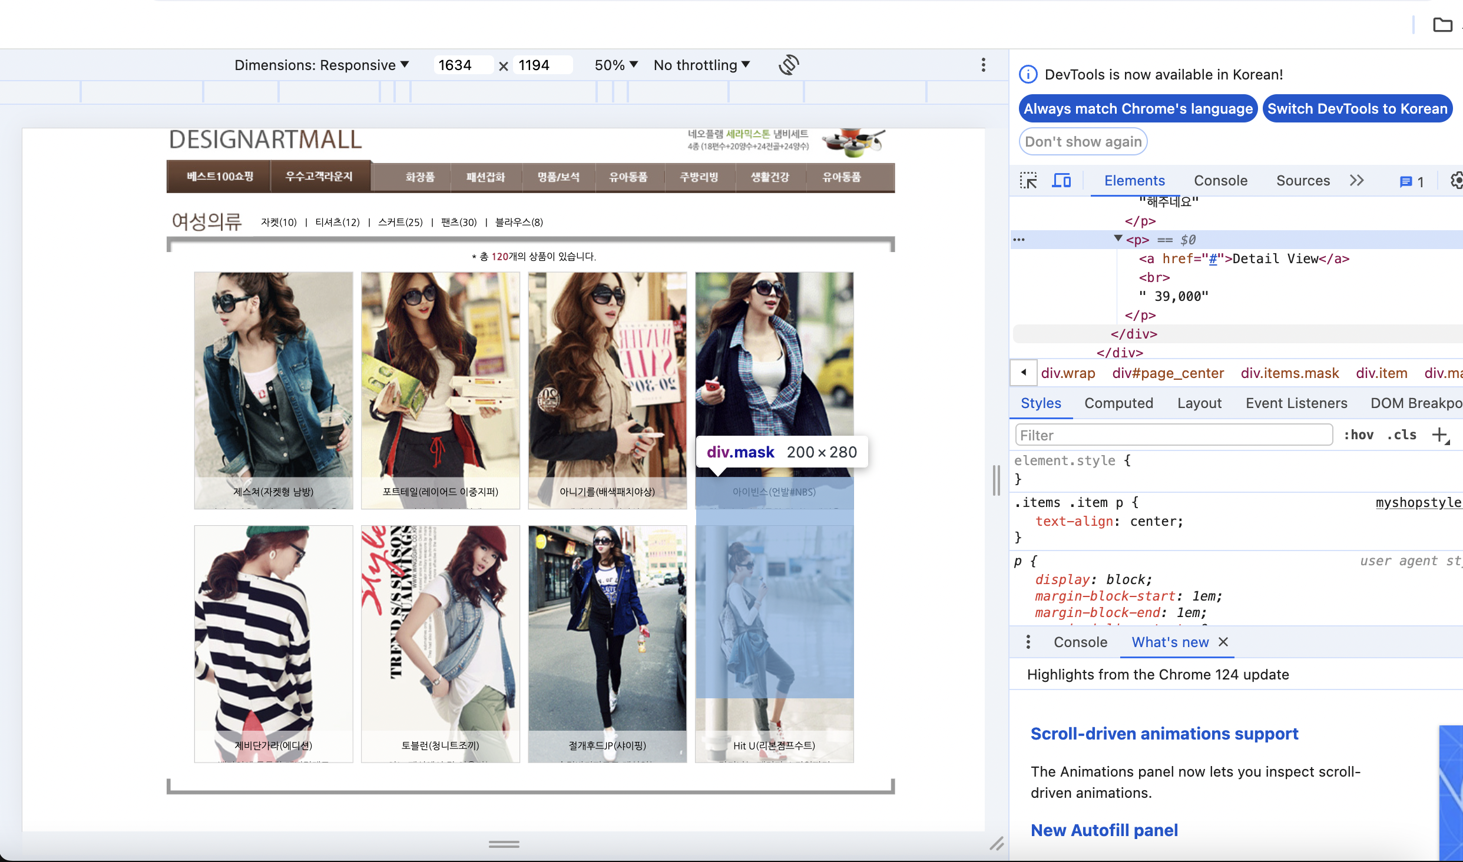Open the device toolbar three-dot menu
The width and height of the screenshot is (1463, 862).
983,65
